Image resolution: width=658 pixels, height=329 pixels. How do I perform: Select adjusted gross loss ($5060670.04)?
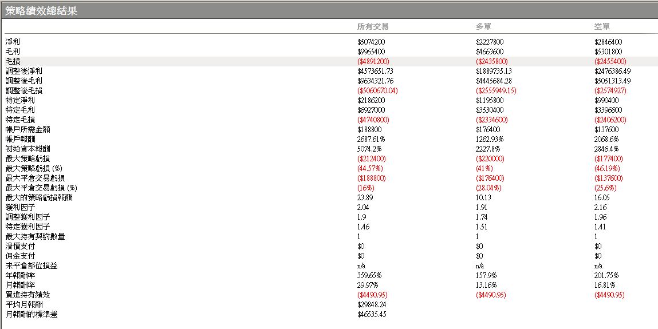[x=377, y=90]
